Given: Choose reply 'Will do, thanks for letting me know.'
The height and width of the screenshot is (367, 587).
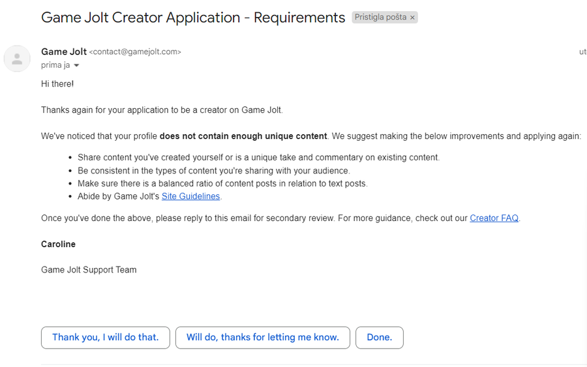Looking at the screenshot, I should click(x=263, y=338).
